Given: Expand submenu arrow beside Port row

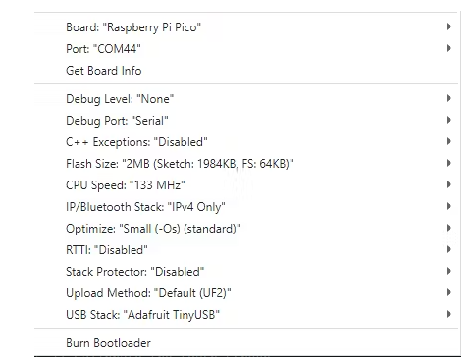Looking at the screenshot, I should point(449,48).
